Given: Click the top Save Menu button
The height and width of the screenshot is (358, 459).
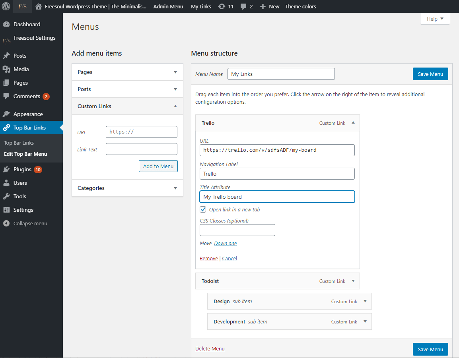Looking at the screenshot, I should click(x=430, y=74).
